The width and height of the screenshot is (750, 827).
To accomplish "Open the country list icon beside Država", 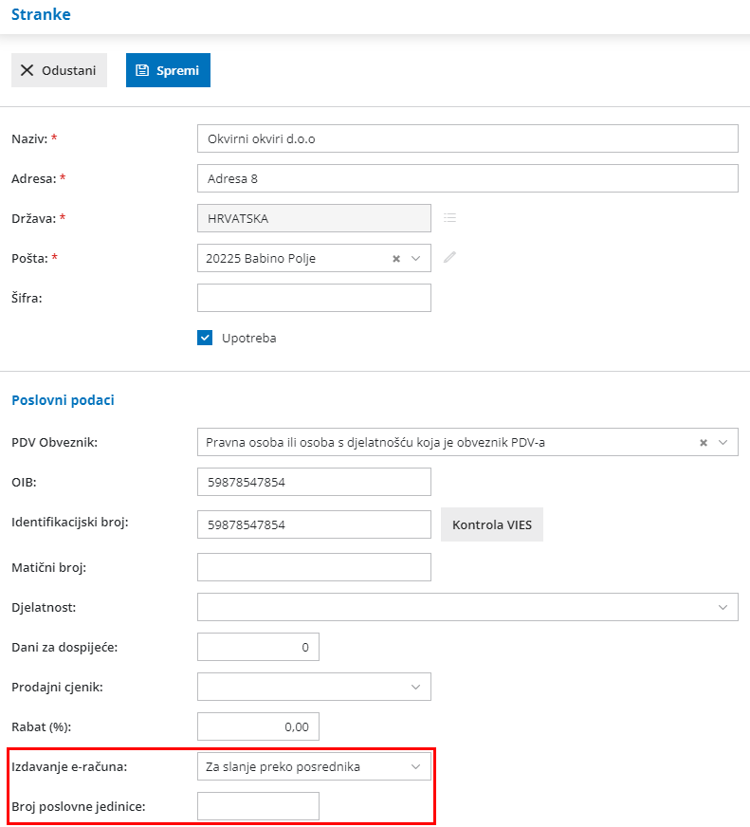I will coord(449,217).
